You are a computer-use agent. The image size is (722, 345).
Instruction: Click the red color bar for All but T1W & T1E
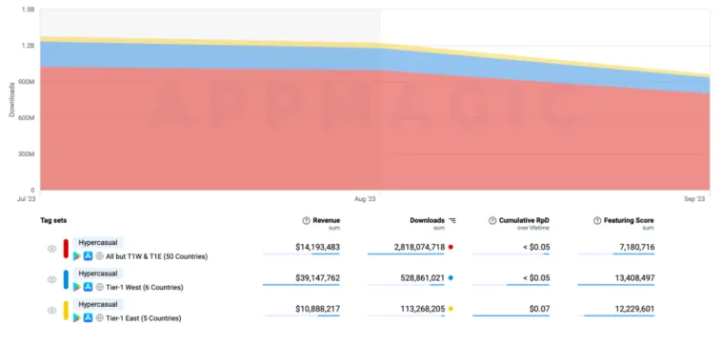coord(66,249)
